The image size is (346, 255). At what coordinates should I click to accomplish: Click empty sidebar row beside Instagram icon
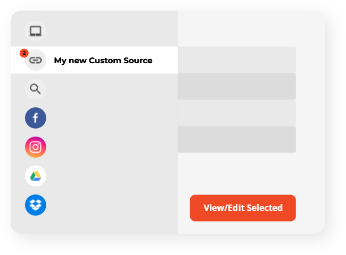tap(111, 147)
